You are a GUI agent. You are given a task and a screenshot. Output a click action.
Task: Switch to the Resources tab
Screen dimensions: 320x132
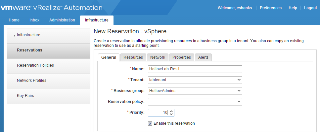[133, 57]
